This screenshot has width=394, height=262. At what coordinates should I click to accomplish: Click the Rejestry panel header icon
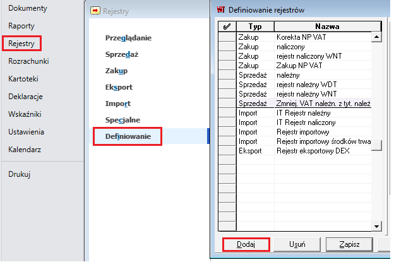95,11
